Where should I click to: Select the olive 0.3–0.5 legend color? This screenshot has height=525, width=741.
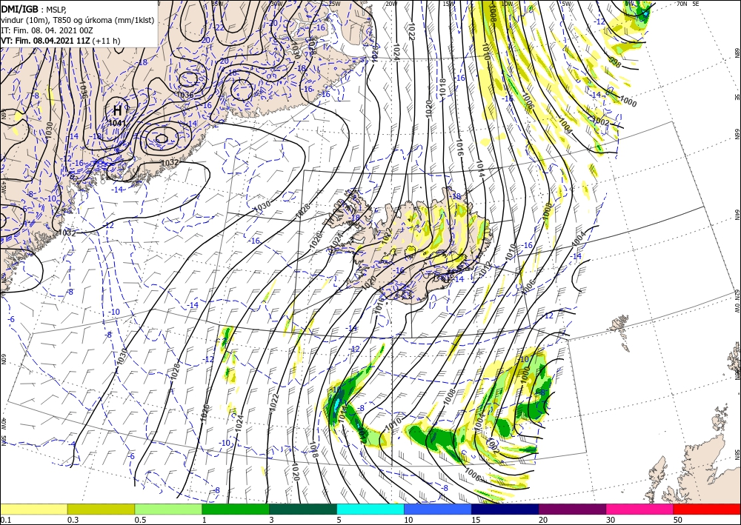pyautogui.click(x=101, y=509)
